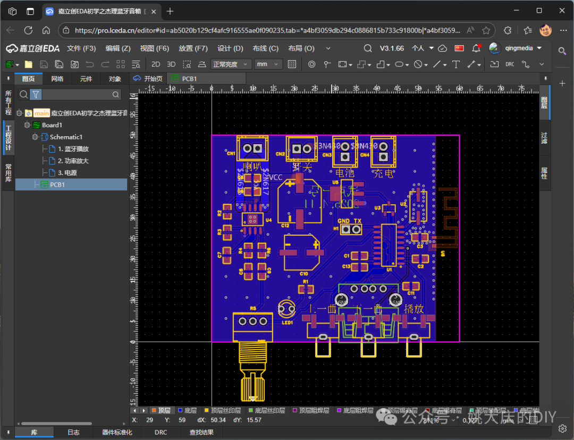The image size is (574, 440).
Task: Click the new PCB icon in toolbar
Action: click(10, 64)
